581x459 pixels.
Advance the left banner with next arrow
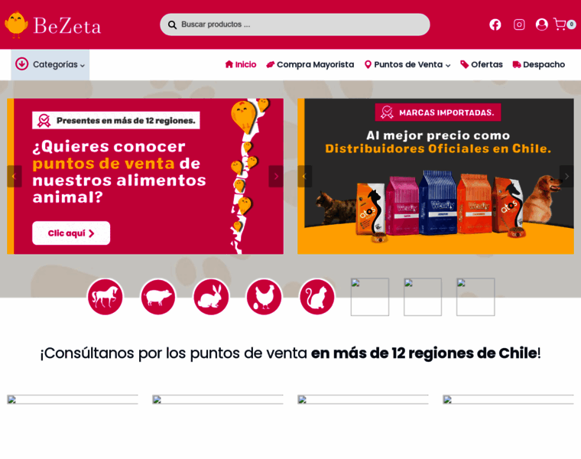point(276,177)
